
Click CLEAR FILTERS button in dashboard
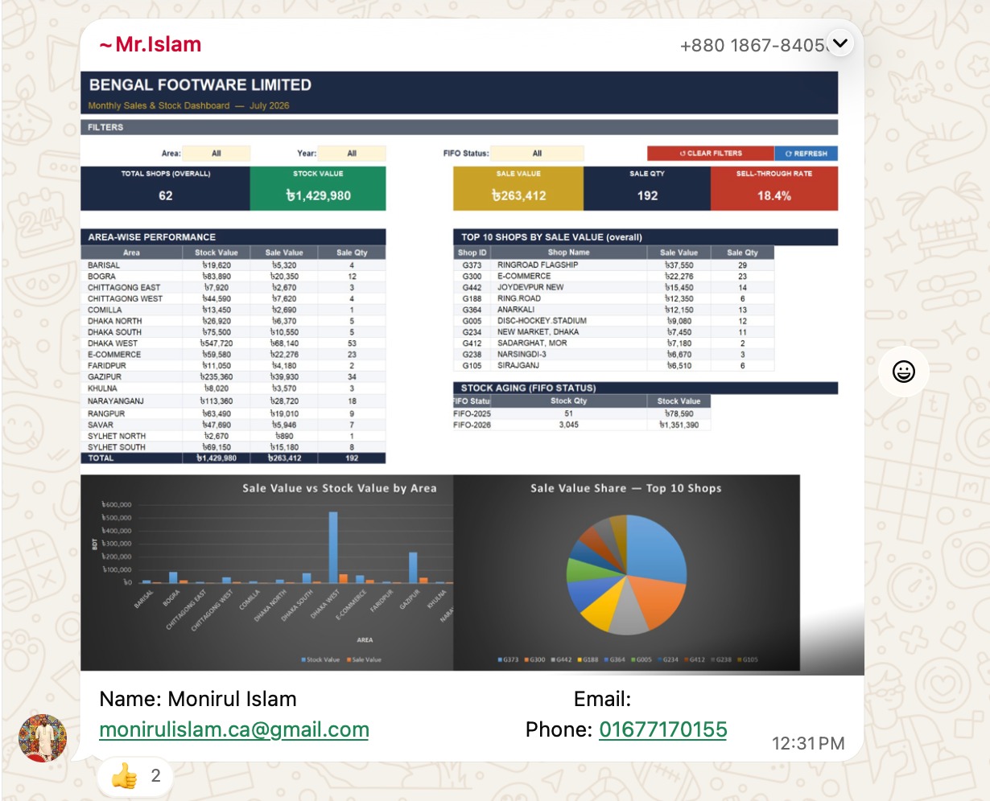click(x=711, y=153)
